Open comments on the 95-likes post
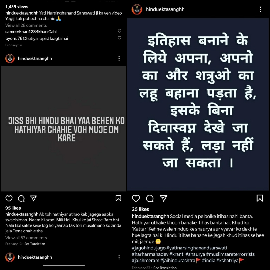This screenshot has width=270, height=270. 21,198
